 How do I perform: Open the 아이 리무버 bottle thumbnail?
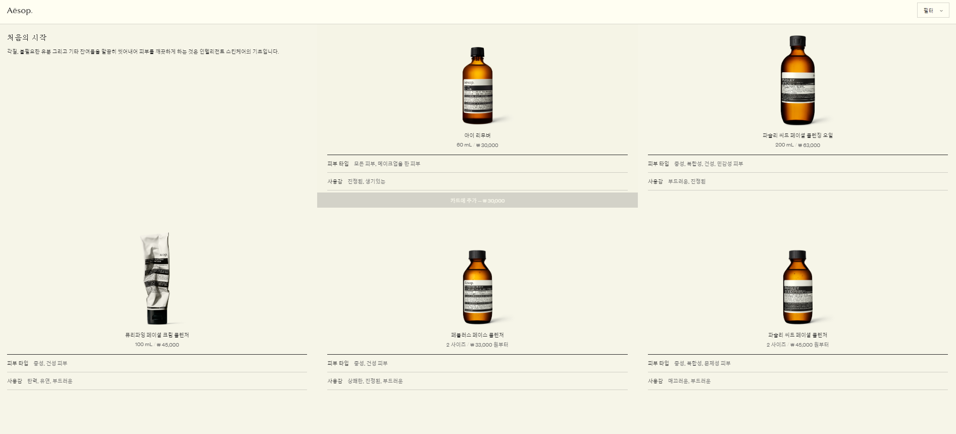pos(477,85)
